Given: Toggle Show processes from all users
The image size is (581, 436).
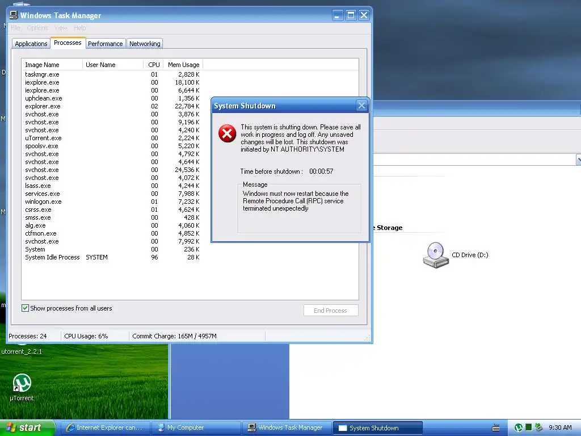Looking at the screenshot, I should click(25, 308).
